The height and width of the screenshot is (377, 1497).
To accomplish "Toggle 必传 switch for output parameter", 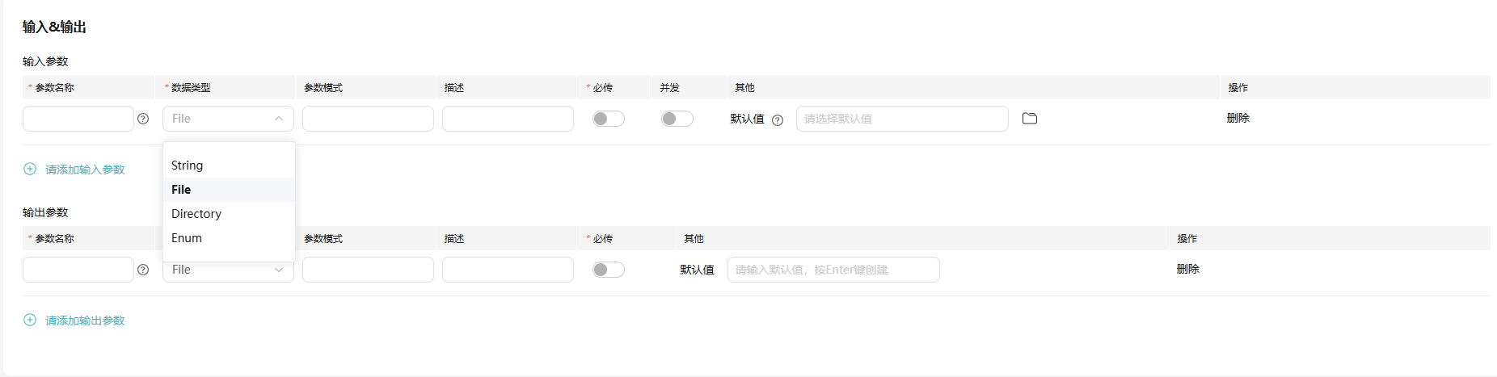I will pyautogui.click(x=609, y=270).
